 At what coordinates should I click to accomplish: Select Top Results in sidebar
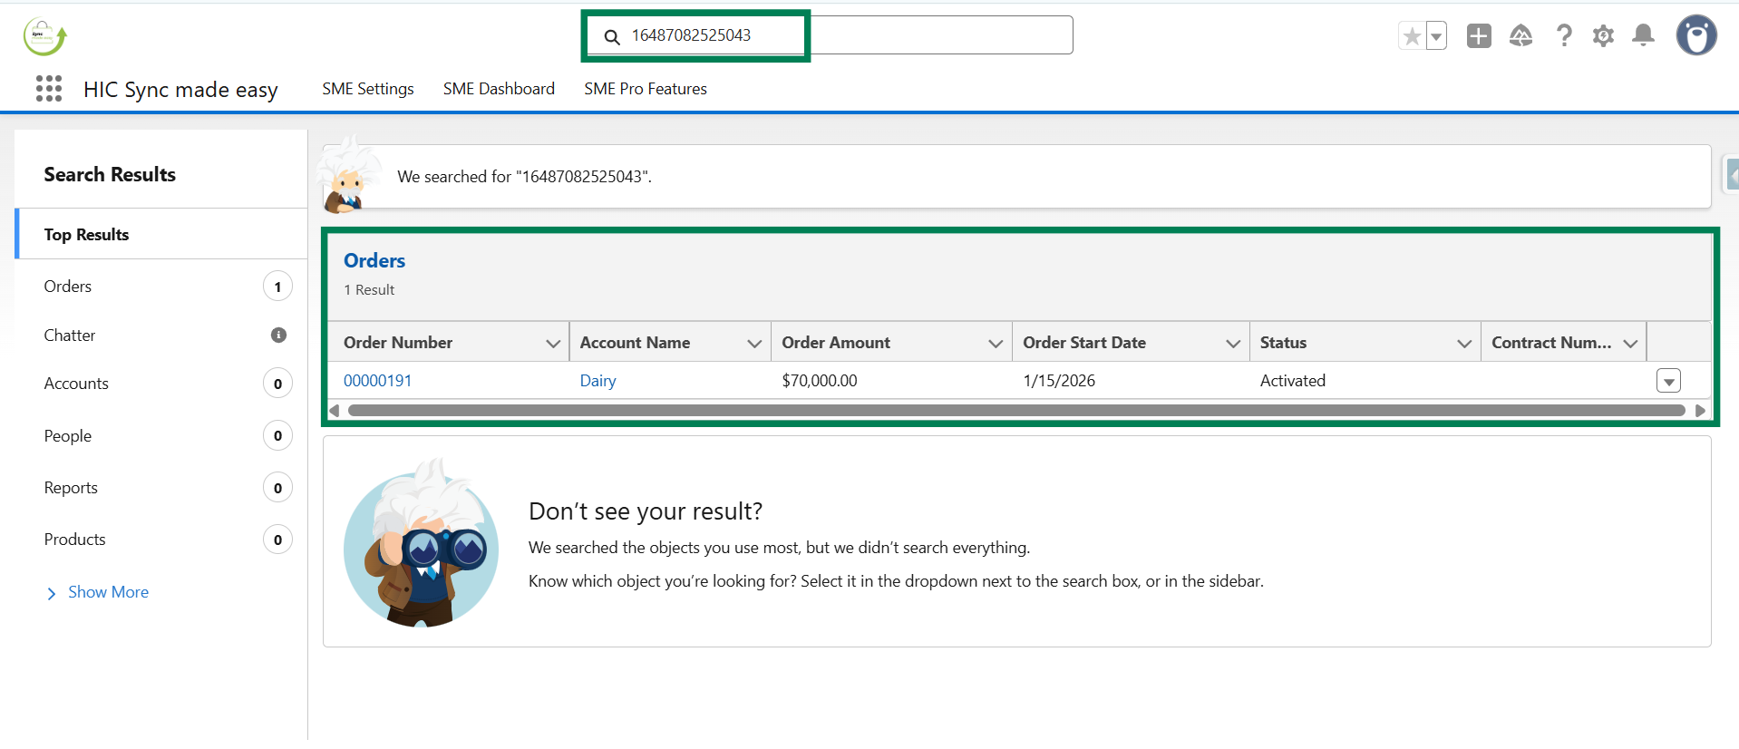coord(161,234)
